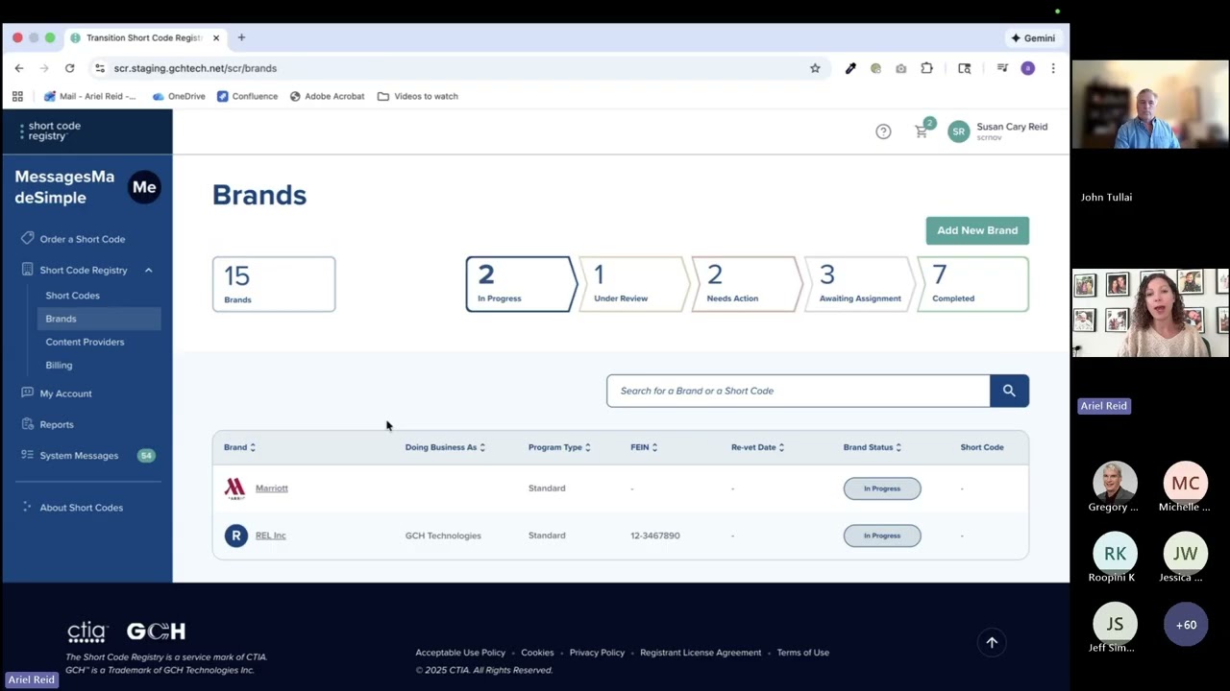
Task: Open Chrome three-dot menu
Action: 1053,68
